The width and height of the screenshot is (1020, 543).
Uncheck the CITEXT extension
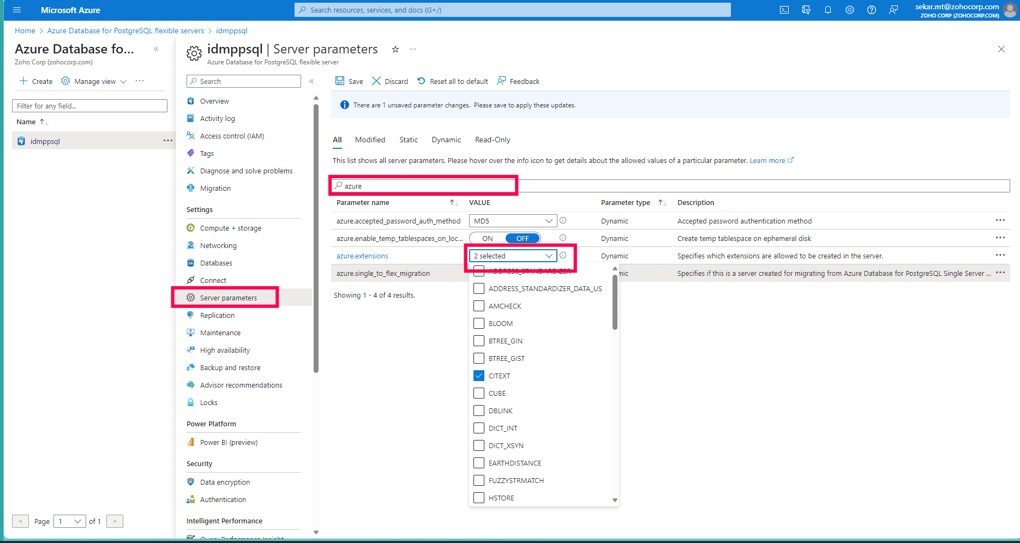tap(478, 376)
